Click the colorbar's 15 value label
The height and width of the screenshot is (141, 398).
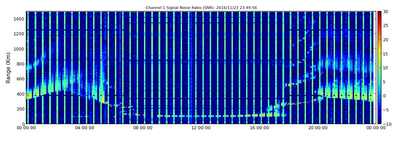386,54
